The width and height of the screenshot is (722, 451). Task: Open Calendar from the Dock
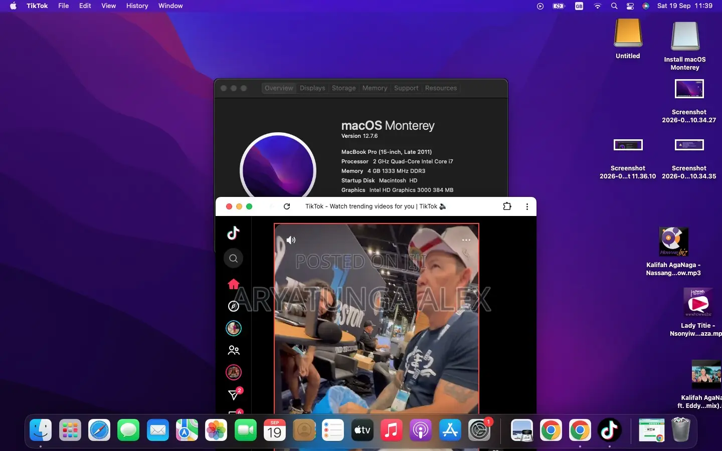coord(275,430)
